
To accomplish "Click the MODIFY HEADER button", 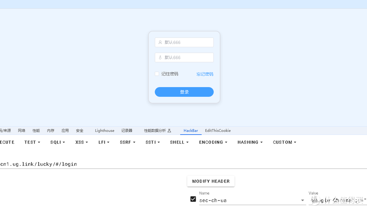I will click(211, 181).
